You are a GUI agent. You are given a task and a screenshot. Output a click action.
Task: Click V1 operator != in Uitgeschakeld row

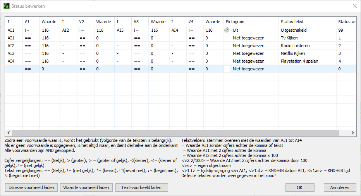click(31, 30)
